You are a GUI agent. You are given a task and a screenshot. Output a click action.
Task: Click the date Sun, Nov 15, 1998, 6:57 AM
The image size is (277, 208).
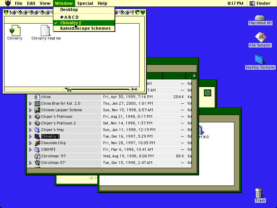128,110
